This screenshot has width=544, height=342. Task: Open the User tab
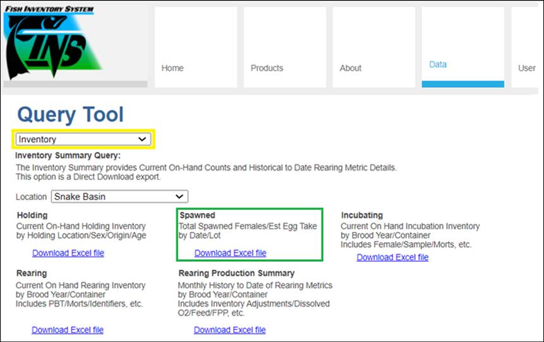526,68
